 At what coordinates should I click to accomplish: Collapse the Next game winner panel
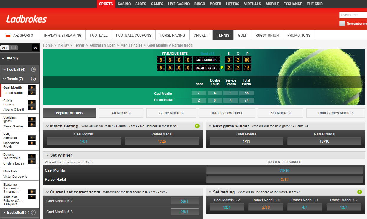point(210,126)
